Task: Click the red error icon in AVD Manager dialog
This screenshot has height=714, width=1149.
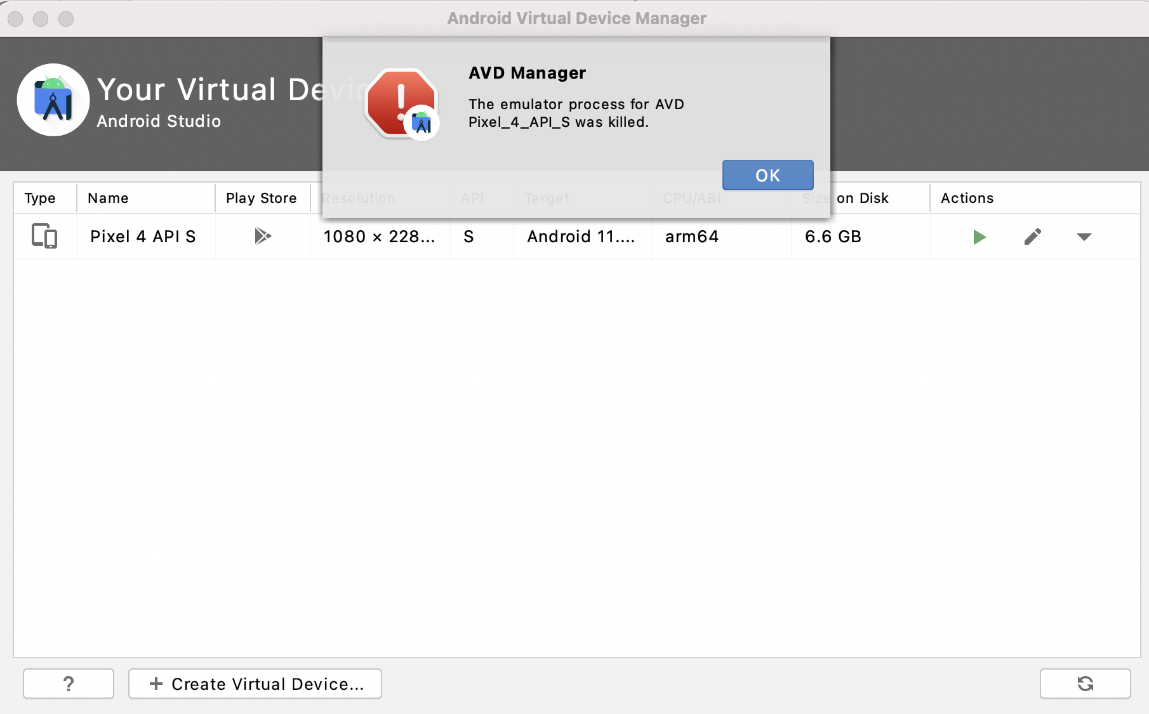Action: coord(402,104)
